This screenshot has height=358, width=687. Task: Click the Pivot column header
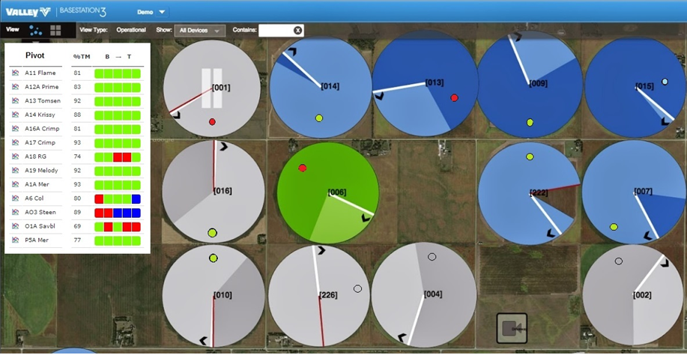pyautogui.click(x=35, y=55)
